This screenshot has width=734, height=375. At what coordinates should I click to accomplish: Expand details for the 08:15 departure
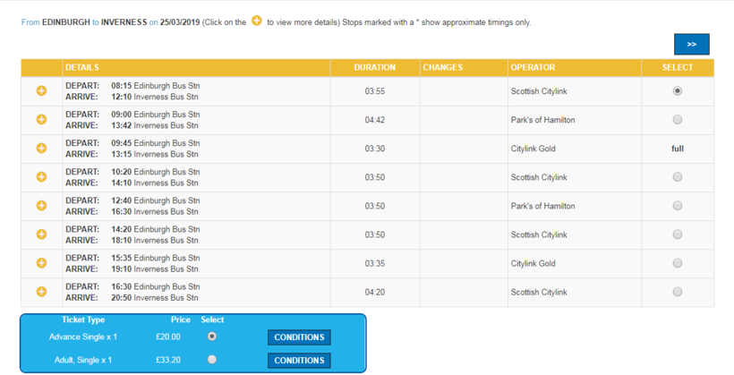41,91
